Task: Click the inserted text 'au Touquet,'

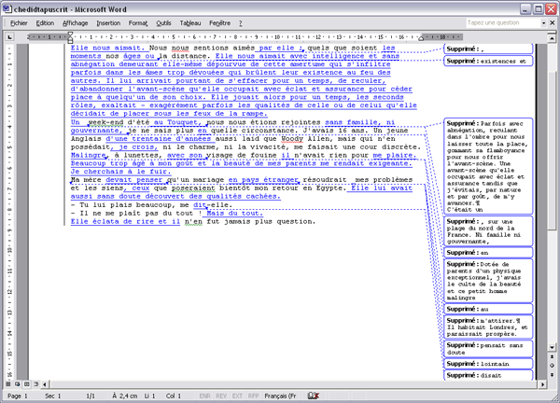Action: (176, 122)
